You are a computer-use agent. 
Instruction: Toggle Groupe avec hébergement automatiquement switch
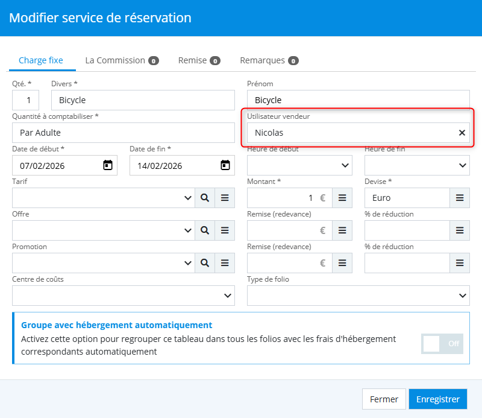[442, 343]
